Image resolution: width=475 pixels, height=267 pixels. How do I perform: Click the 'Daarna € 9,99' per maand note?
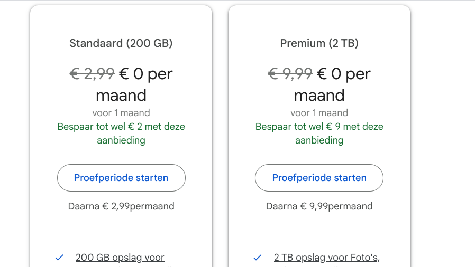319,206
